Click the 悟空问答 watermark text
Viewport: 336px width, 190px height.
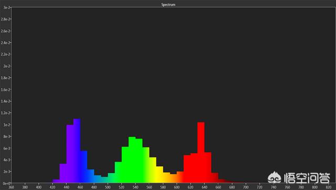pos(307,178)
